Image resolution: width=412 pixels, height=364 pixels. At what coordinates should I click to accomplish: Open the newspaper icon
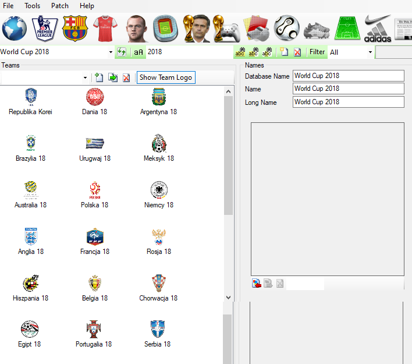coord(403,29)
